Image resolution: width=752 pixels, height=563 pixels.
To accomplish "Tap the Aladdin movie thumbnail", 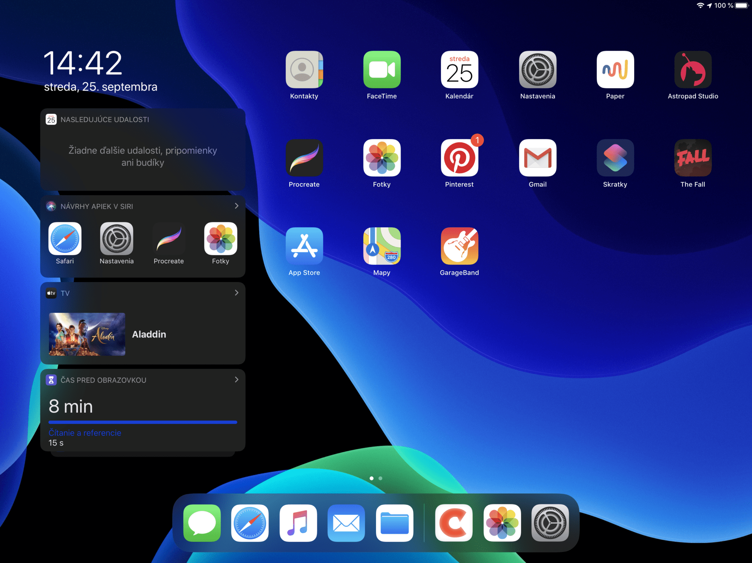I will [87, 334].
